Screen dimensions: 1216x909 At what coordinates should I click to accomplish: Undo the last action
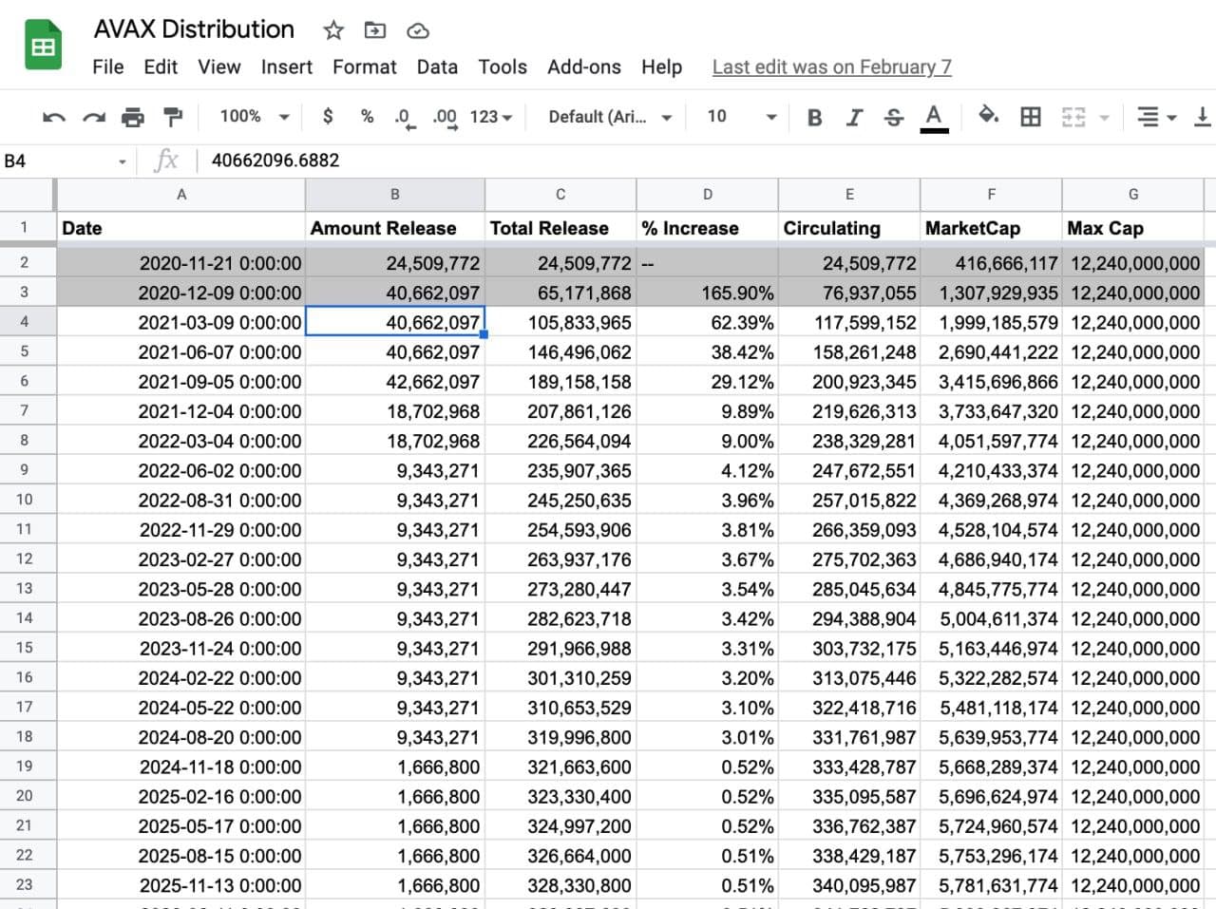point(54,117)
